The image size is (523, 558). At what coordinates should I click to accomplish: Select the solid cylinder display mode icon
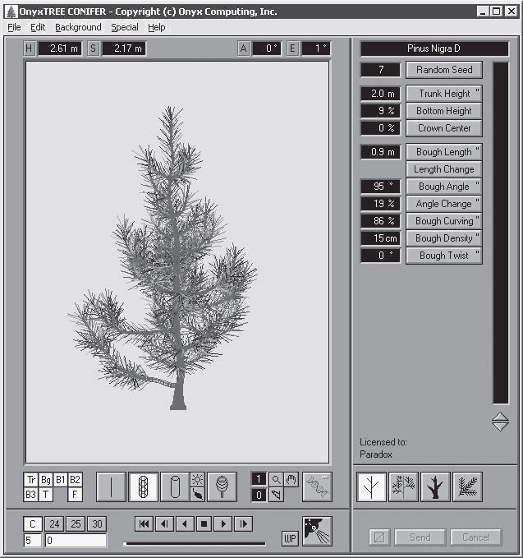tap(175, 487)
